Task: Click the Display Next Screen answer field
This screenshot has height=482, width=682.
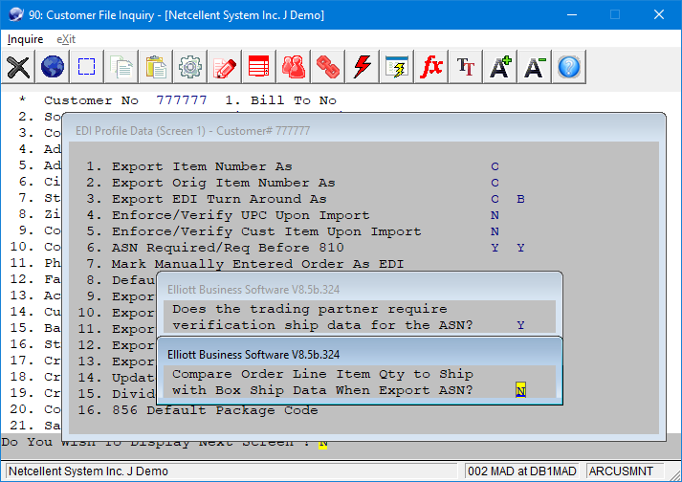Action: [323, 443]
